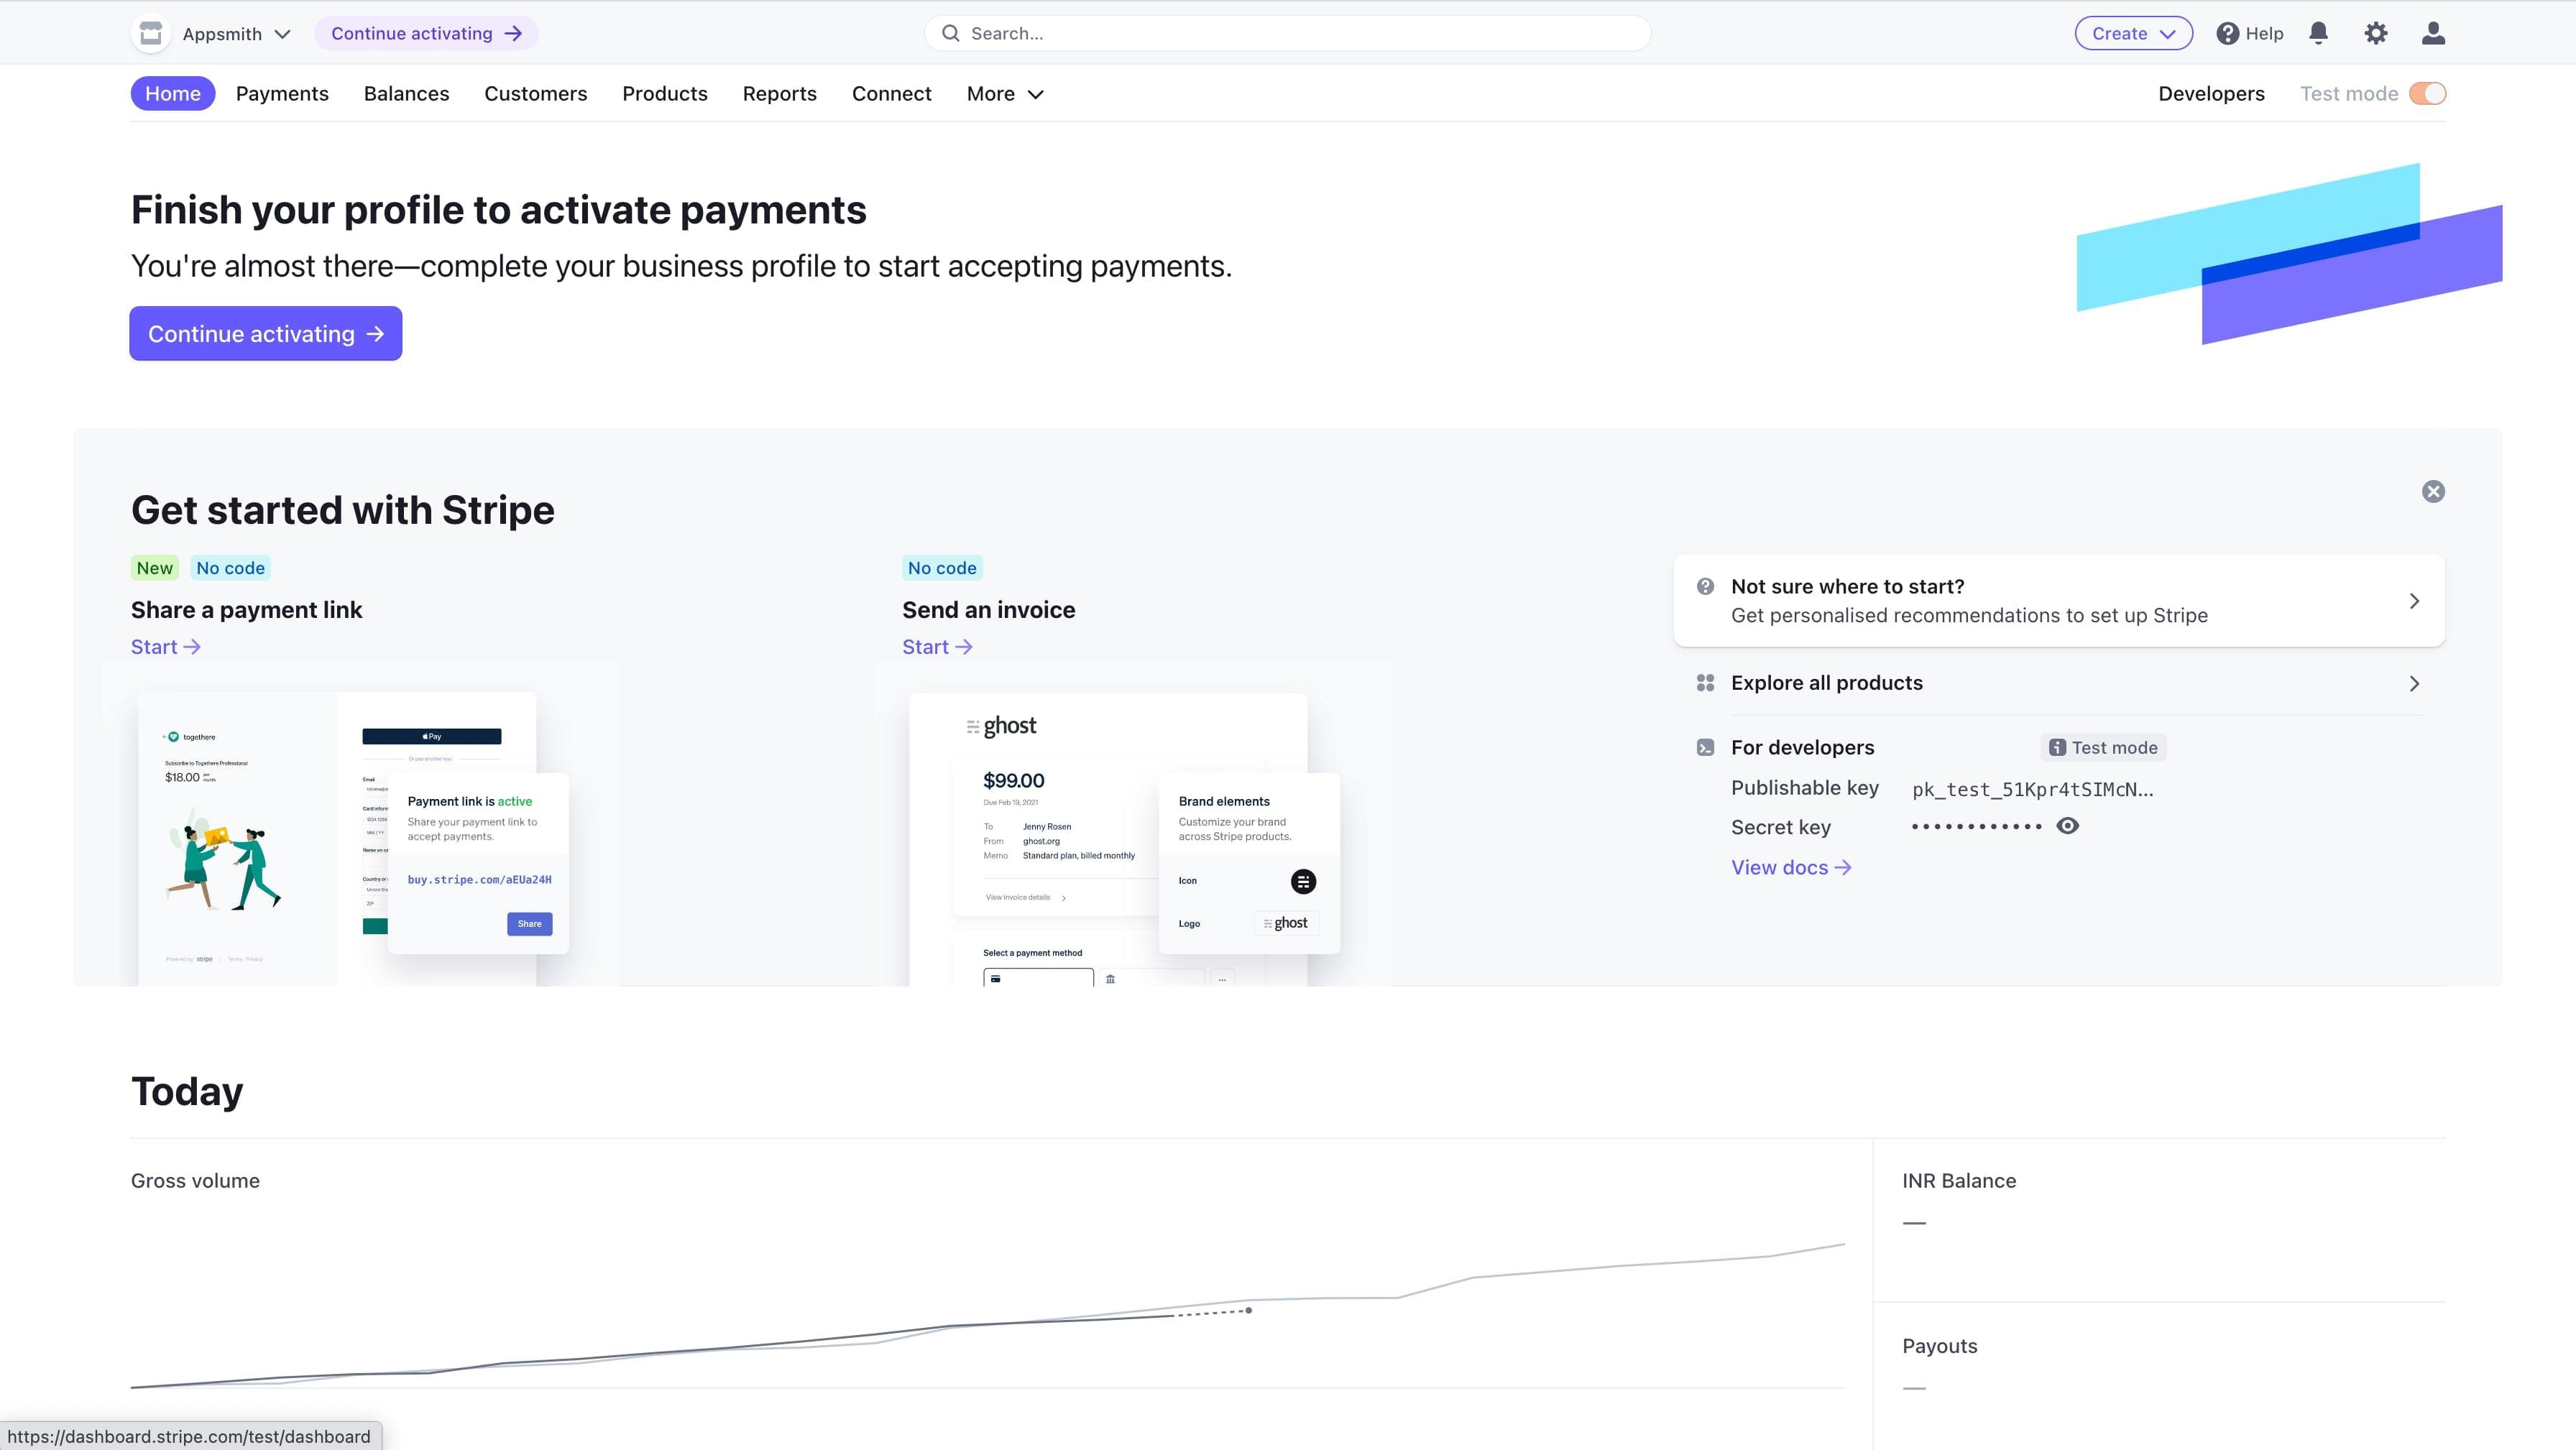This screenshot has width=2576, height=1450.
Task: Open Stripe settings gear
Action: [x=2377, y=32]
